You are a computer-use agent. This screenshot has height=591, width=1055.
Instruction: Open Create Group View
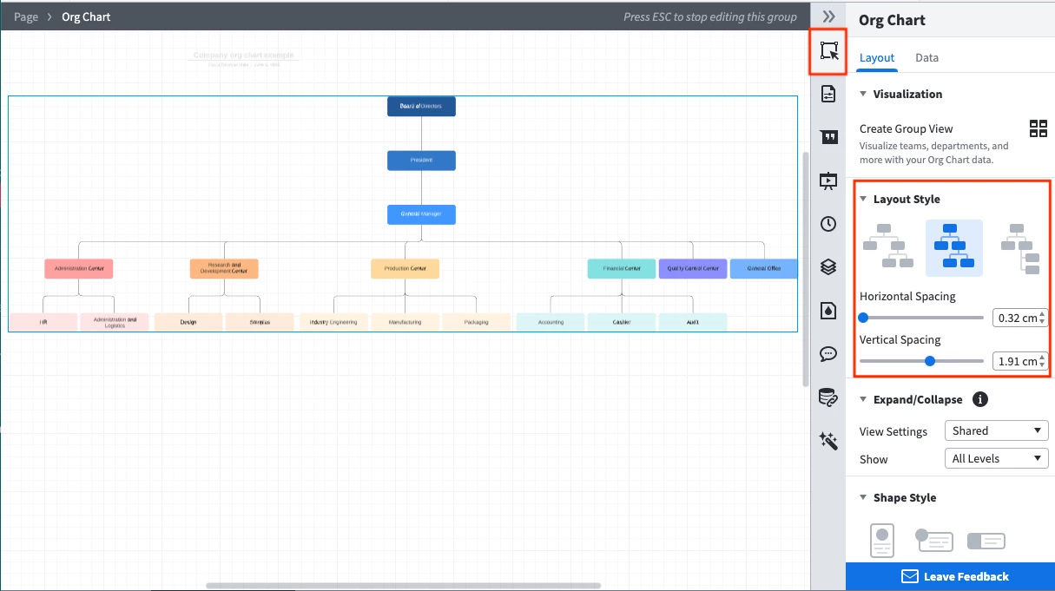pos(1039,128)
